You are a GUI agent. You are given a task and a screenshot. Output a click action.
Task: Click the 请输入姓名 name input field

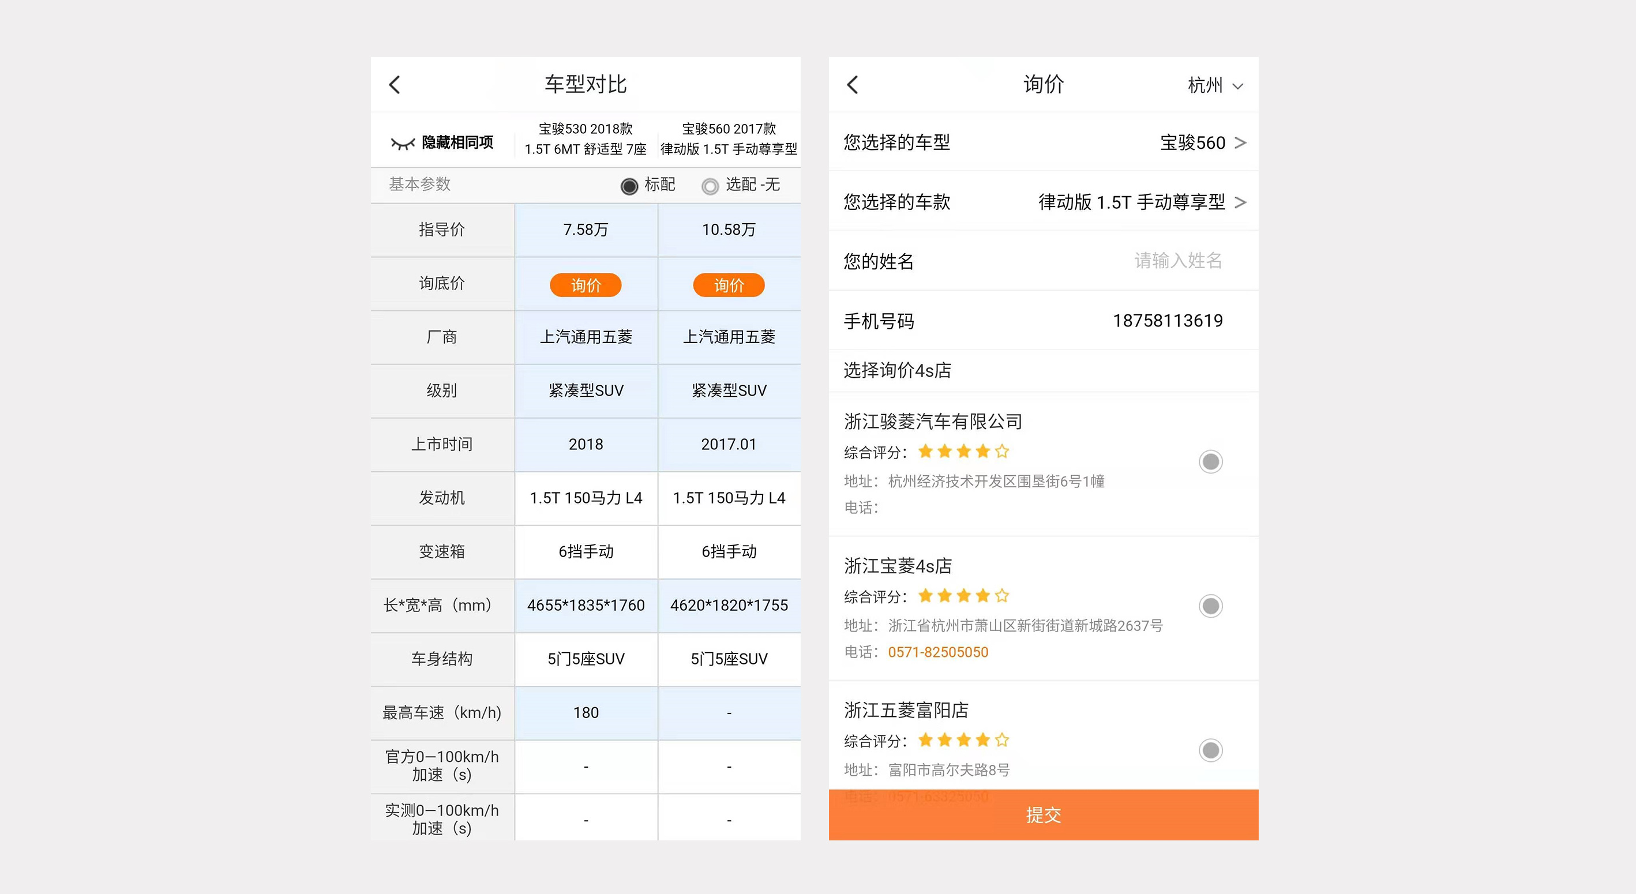coord(1178,260)
